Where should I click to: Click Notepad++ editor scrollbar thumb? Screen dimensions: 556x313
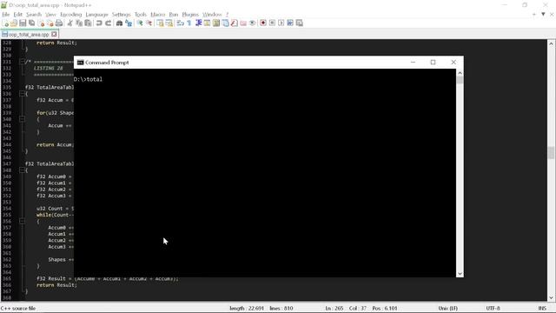pos(551,153)
